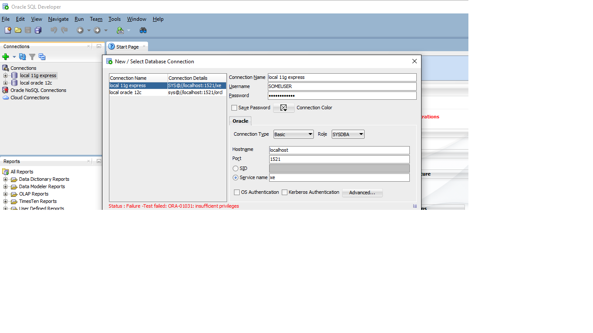Enable Kerberos Authentication checkbox
The height and width of the screenshot is (333, 593).
[285, 192]
